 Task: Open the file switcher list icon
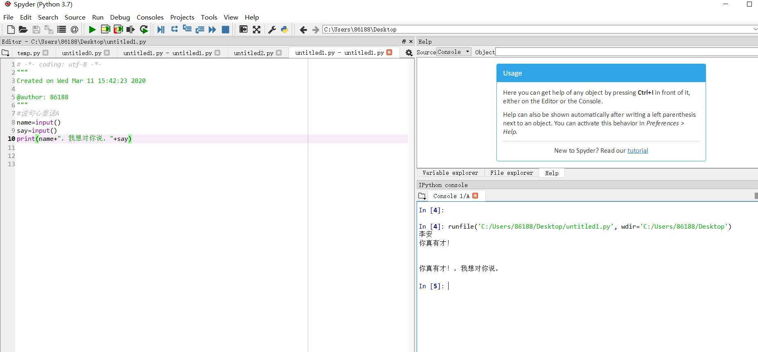61,29
